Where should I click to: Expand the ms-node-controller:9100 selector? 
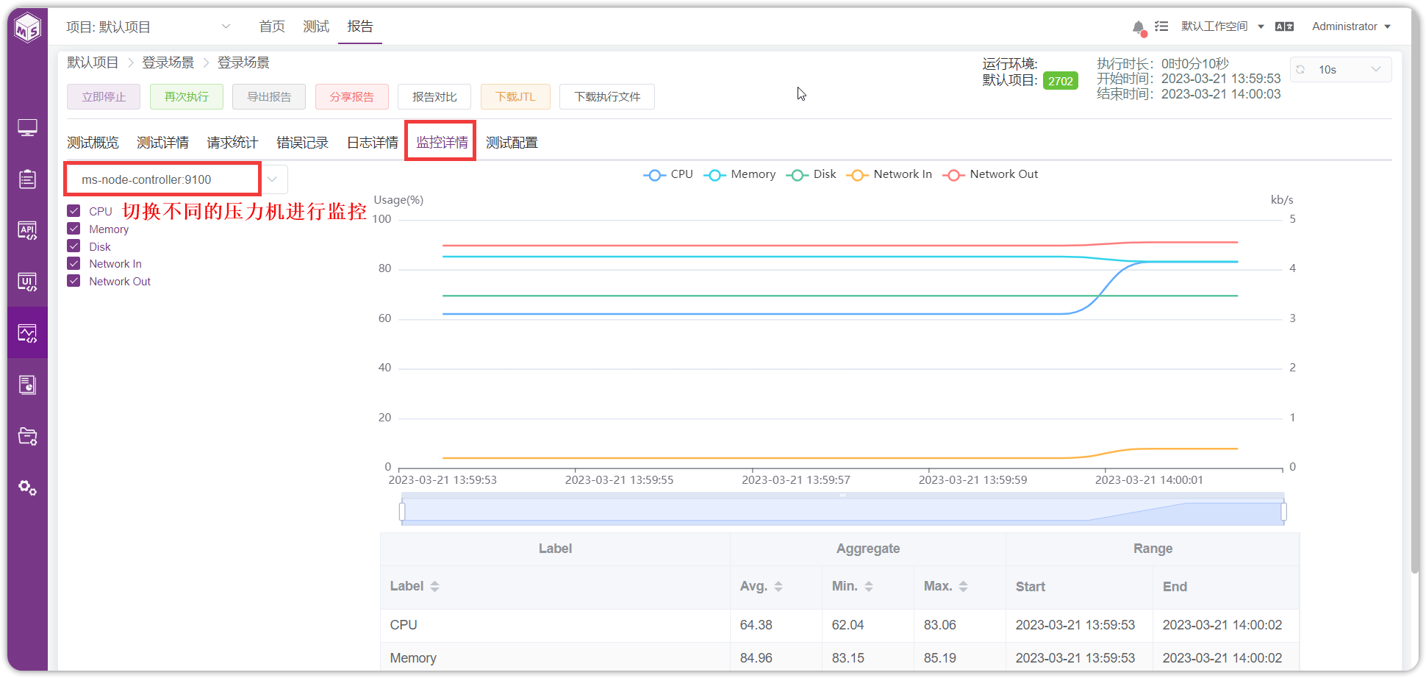[x=272, y=179]
